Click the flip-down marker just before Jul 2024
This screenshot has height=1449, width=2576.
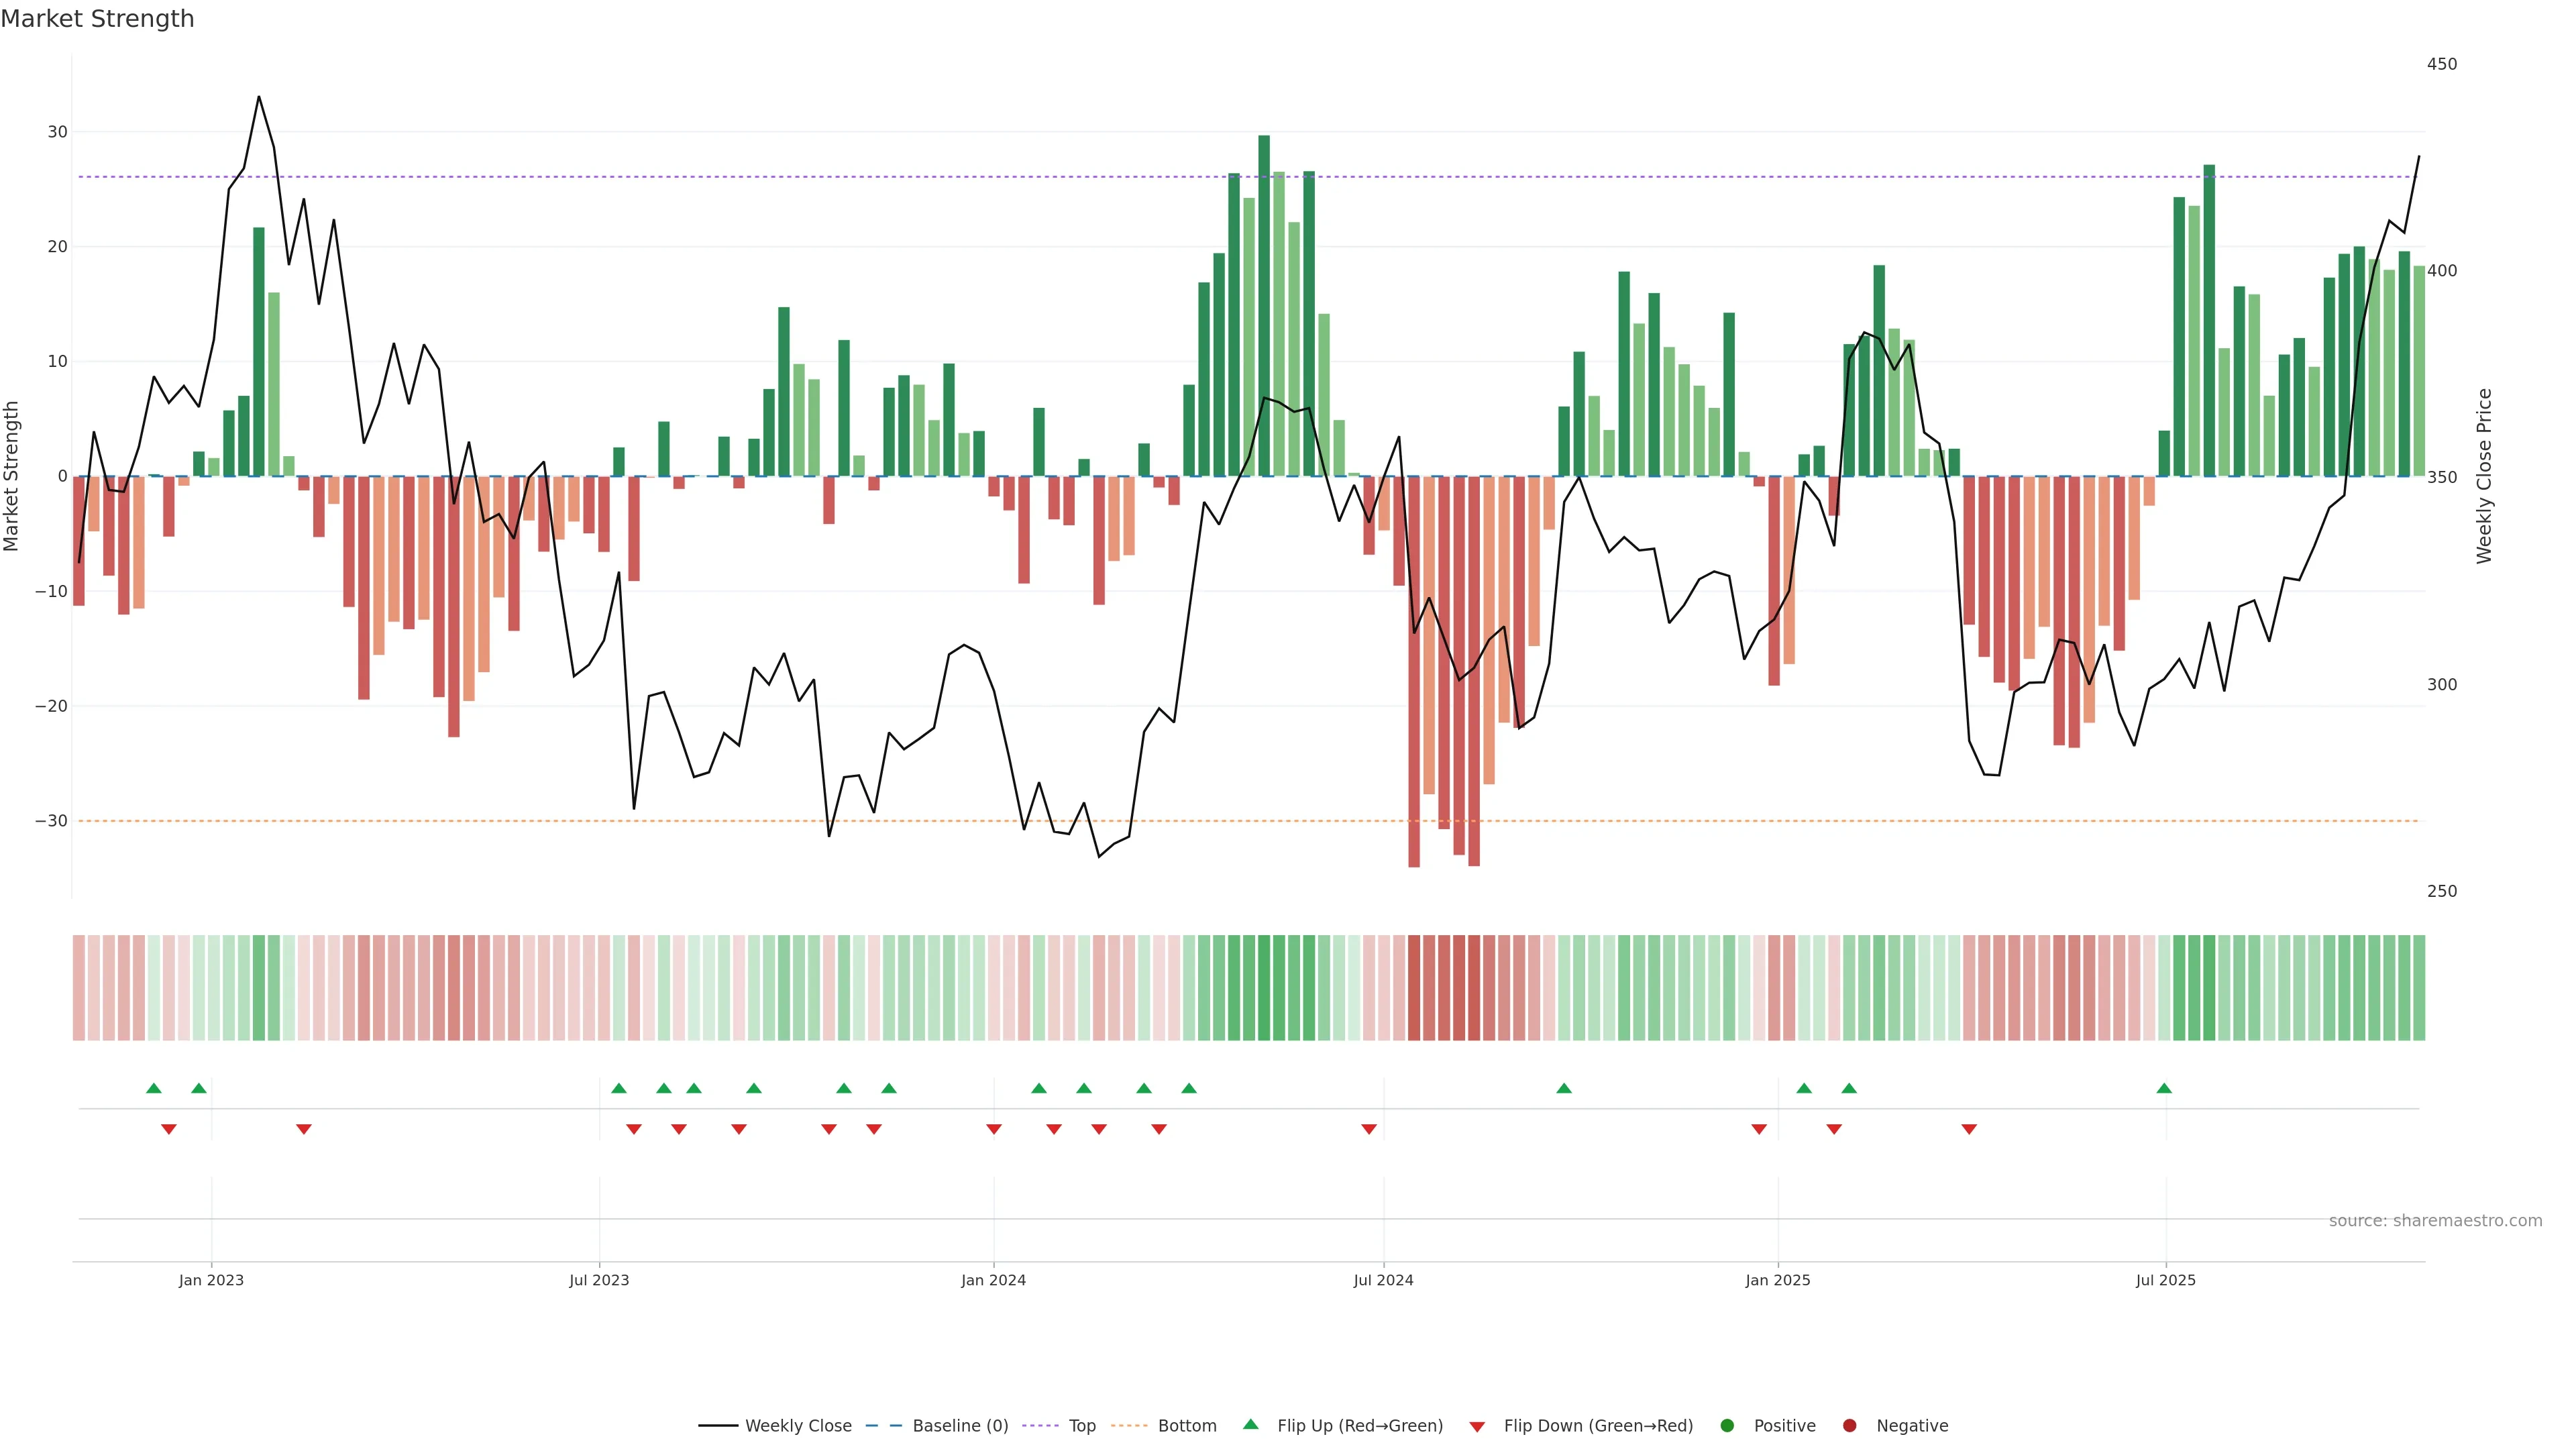(1369, 1129)
